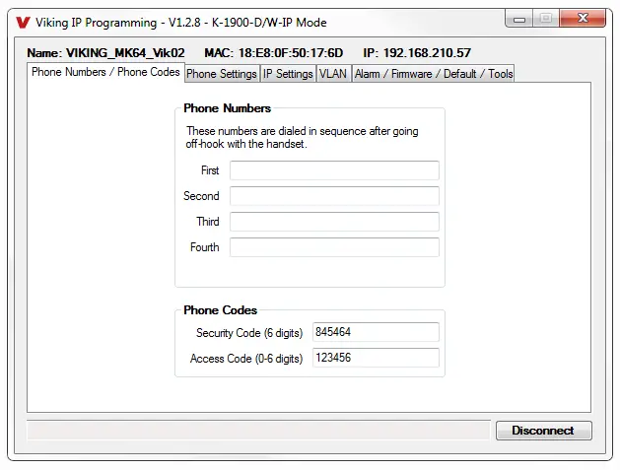Click the window title text V1.2.8
Viewport: 620px width, 470px height.
coord(184,23)
